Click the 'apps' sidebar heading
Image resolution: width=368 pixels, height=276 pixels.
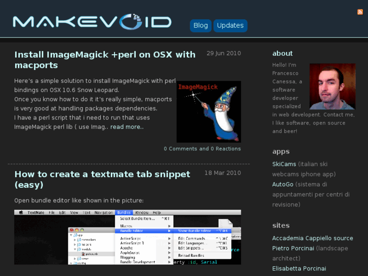(281, 151)
